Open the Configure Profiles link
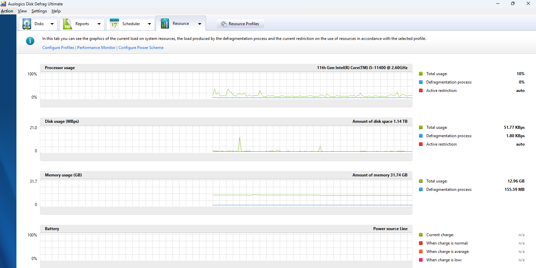Screen dimensions: 536x268 pos(58,48)
